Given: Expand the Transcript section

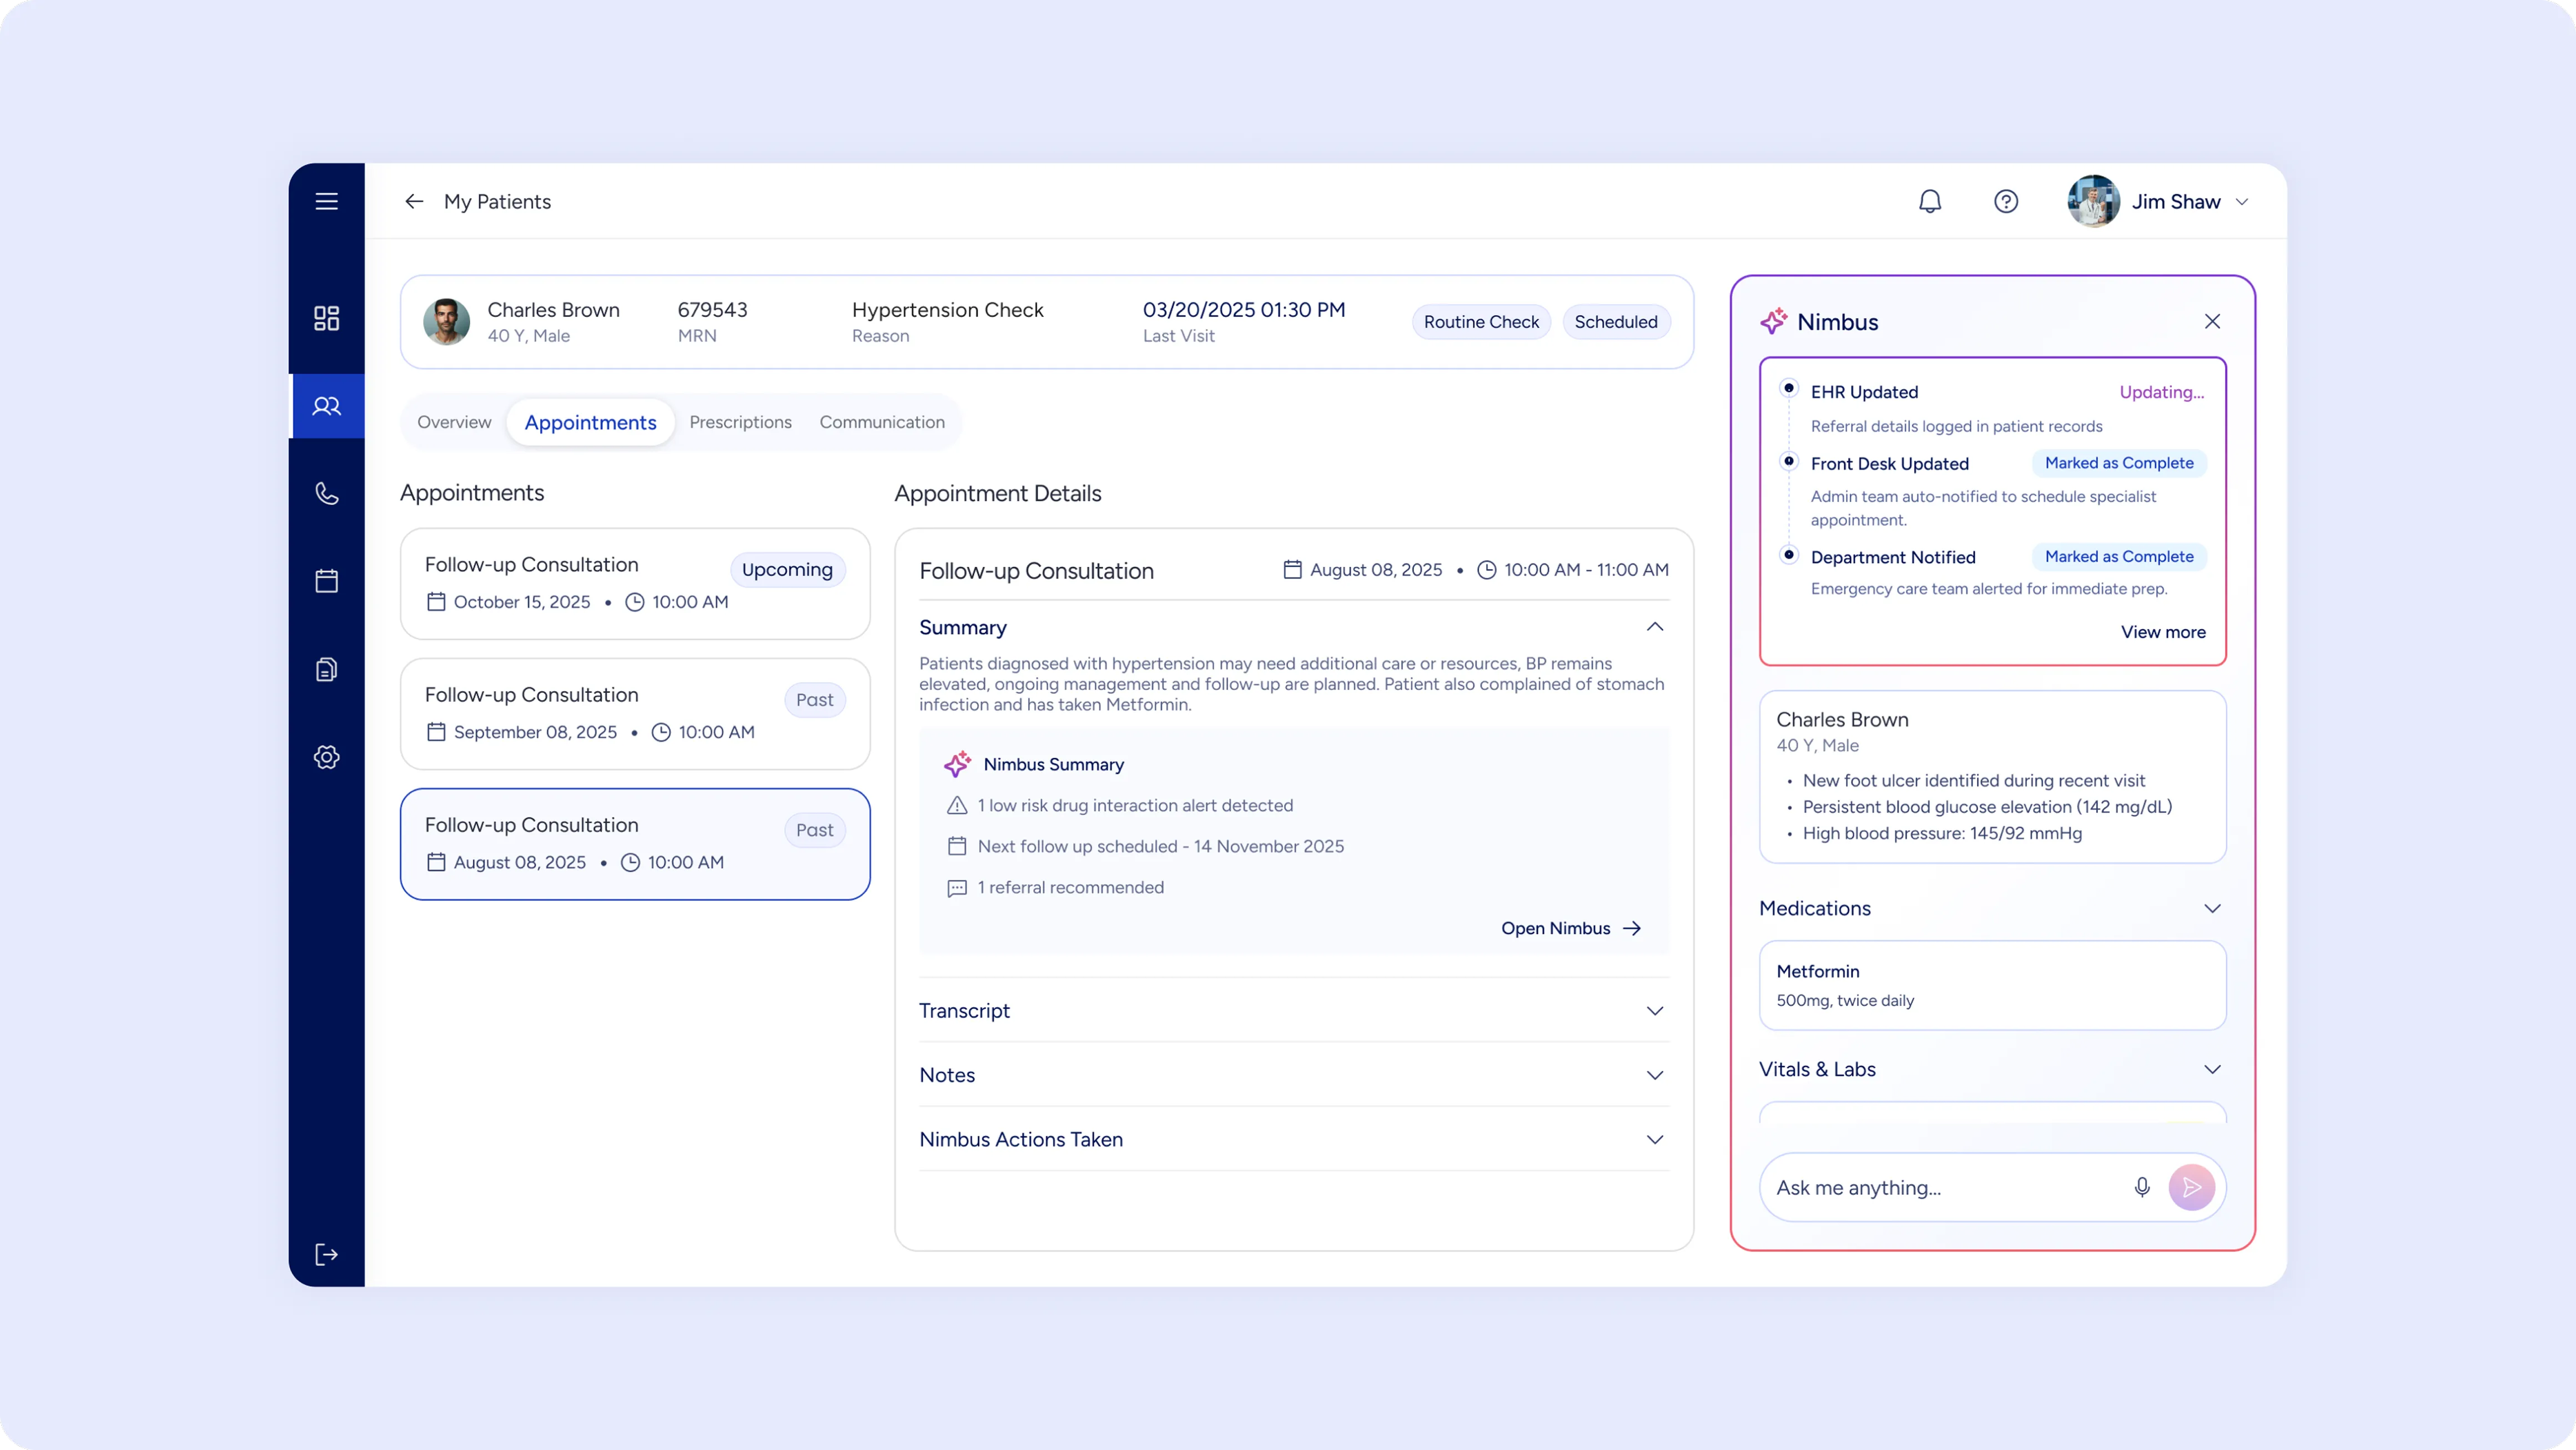Looking at the screenshot, I should click(1654, 1011).
